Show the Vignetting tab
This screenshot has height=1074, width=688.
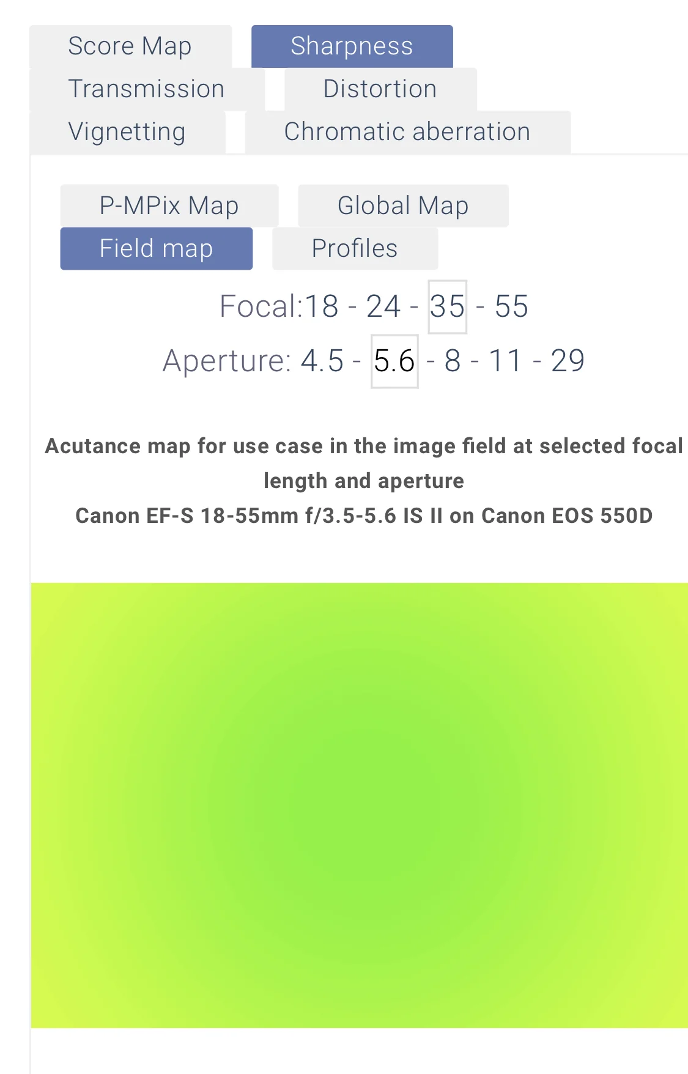click(x=127, y=132)
